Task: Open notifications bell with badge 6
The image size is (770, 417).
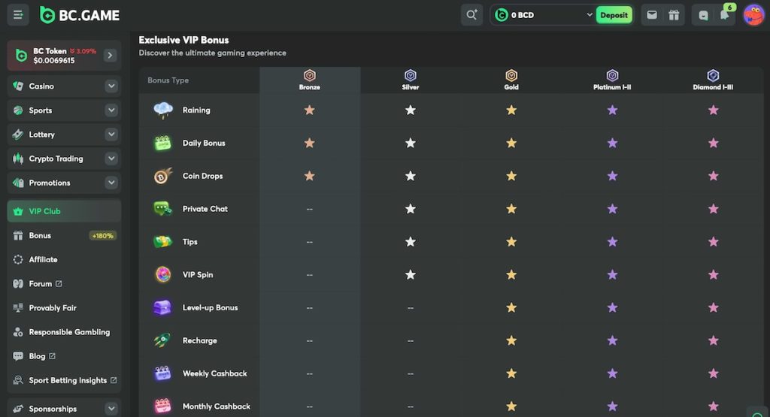Action: 724,15
